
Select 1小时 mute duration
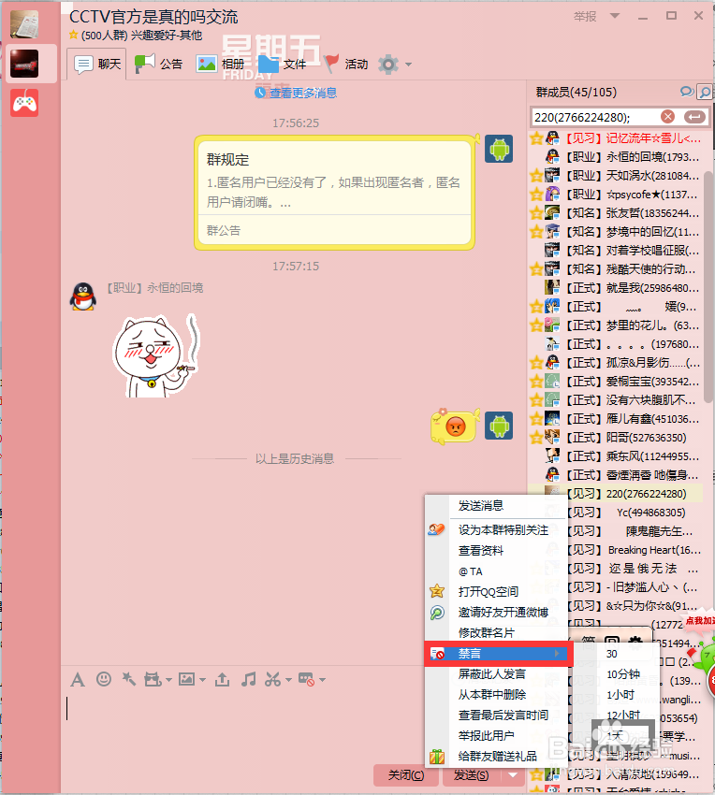coord(620,695)
